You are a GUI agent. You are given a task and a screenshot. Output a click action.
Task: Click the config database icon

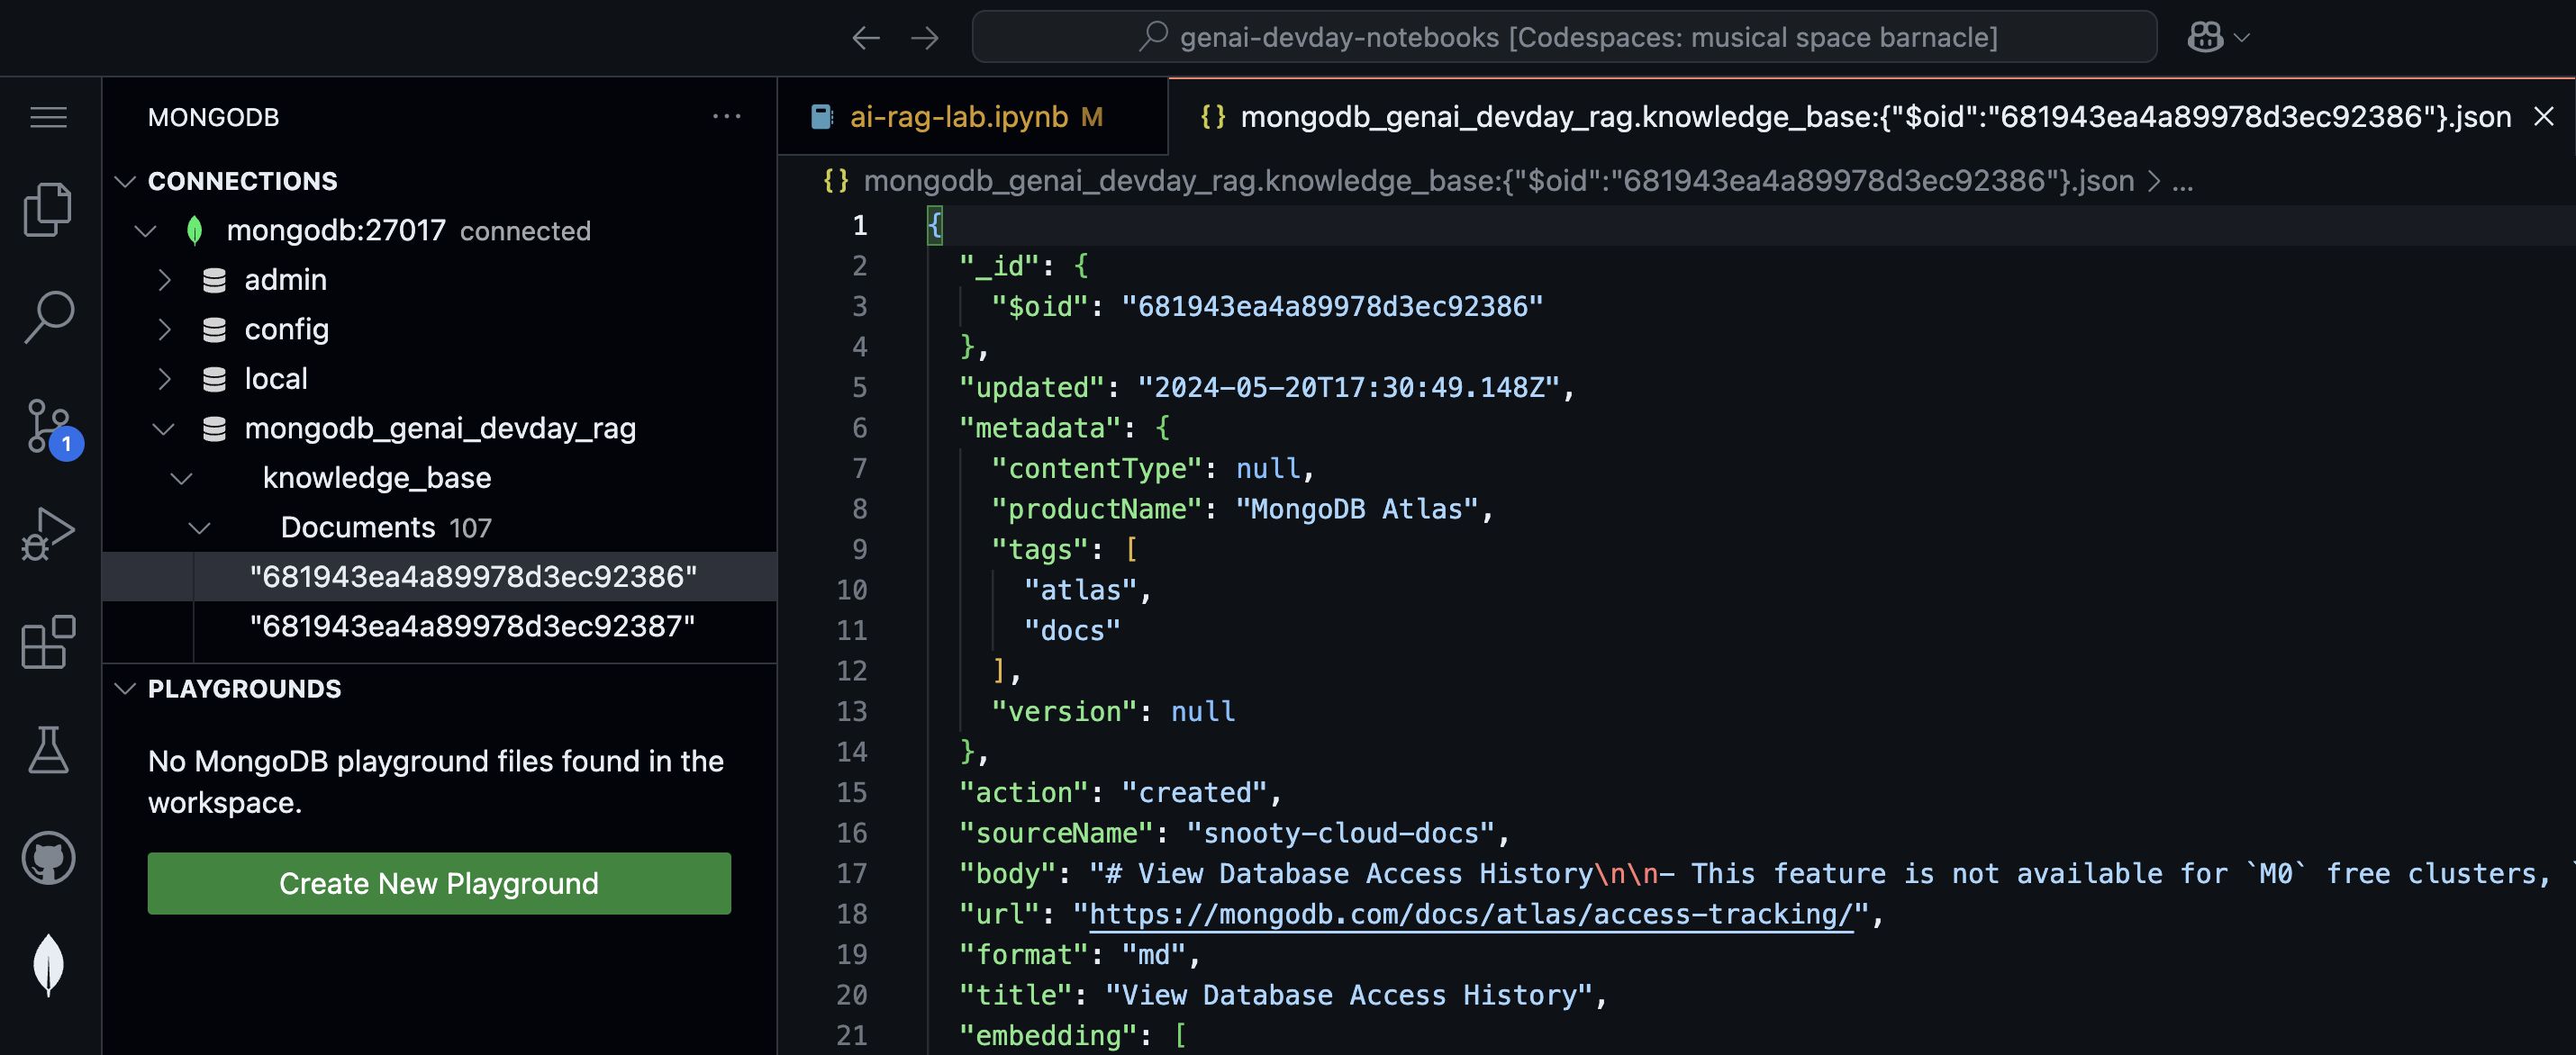214,329
